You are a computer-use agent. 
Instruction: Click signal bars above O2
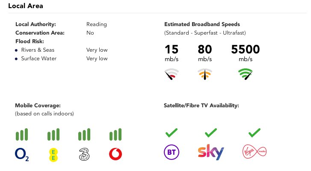tap(22, 135)
